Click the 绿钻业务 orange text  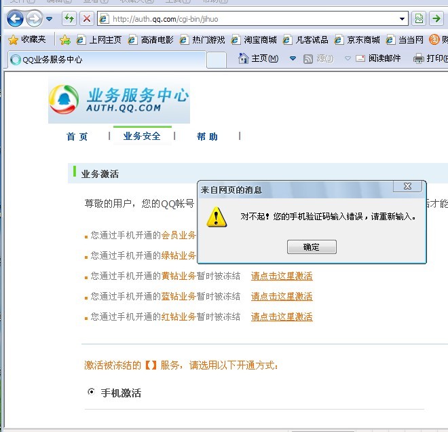(x=179, y=255)
